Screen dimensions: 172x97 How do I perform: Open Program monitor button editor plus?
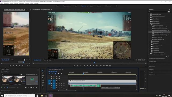pos(146,66)
